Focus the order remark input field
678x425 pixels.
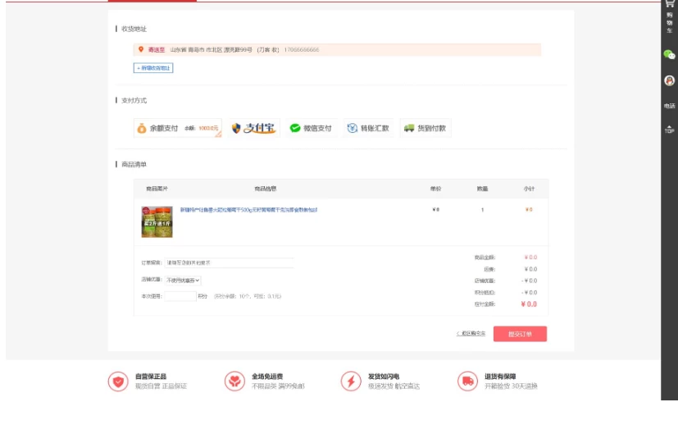click(230, 263)
